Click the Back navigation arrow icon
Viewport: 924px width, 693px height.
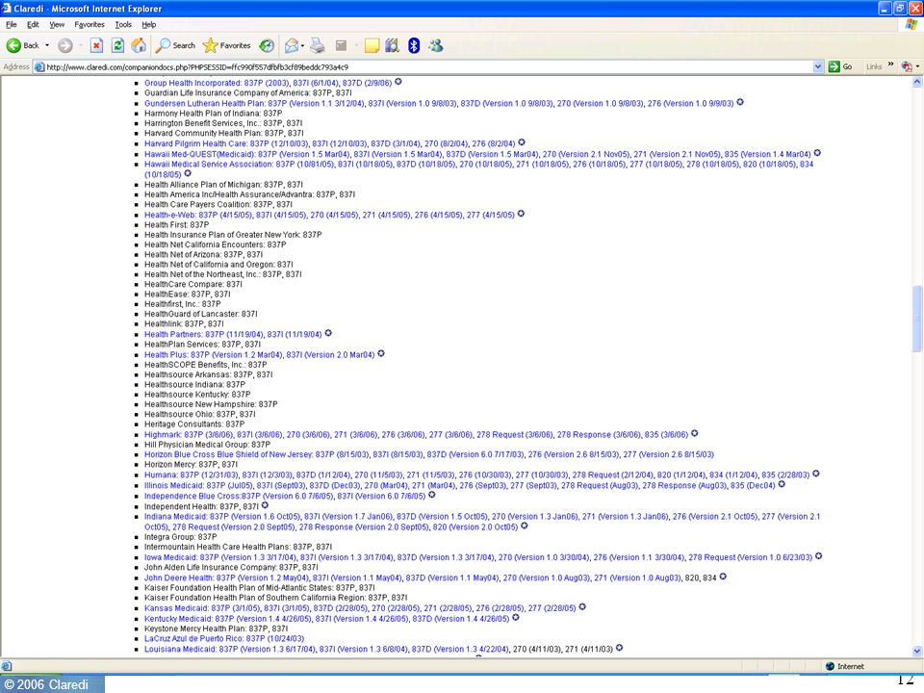(13, 45)
